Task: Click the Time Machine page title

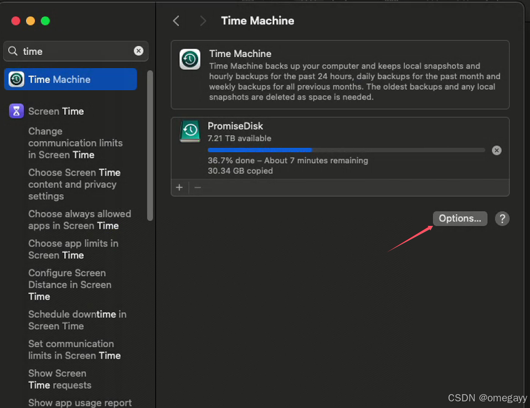Action: click(258, 21)
